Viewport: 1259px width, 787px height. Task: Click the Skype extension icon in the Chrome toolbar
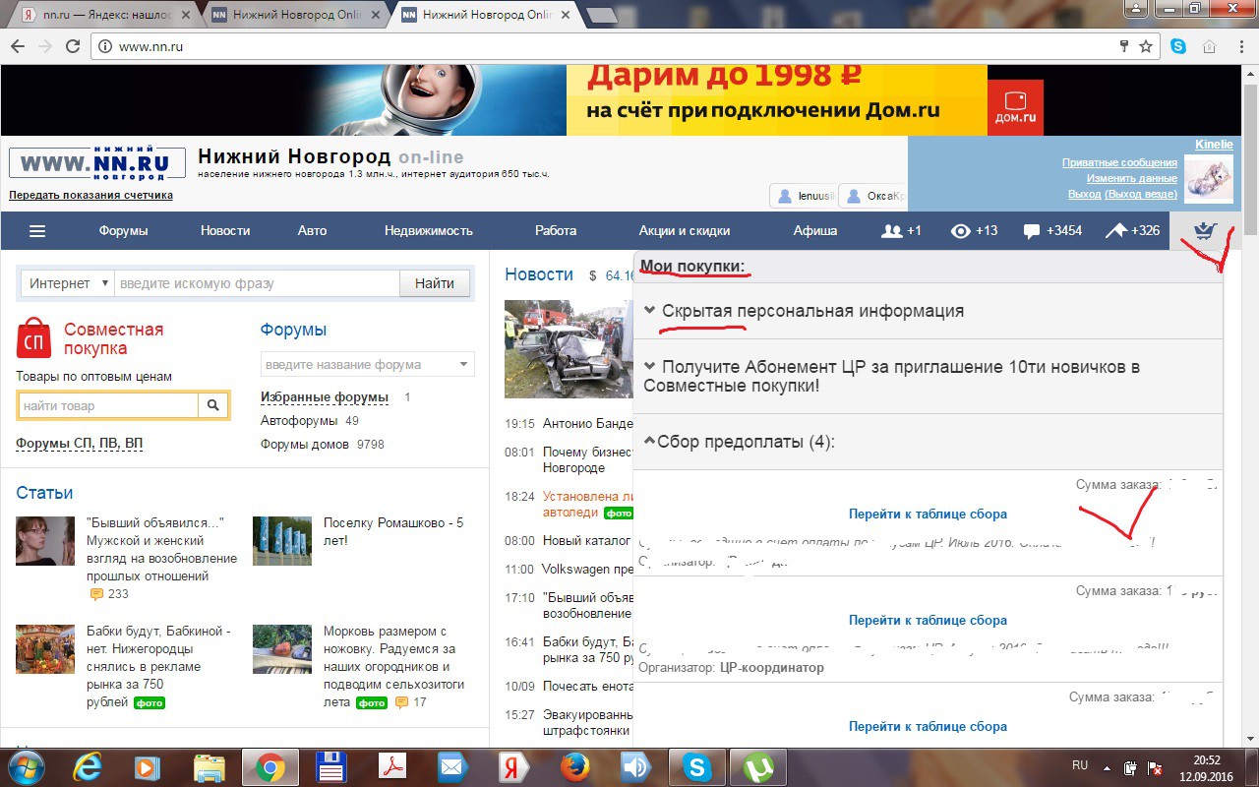coord(1177,46)
